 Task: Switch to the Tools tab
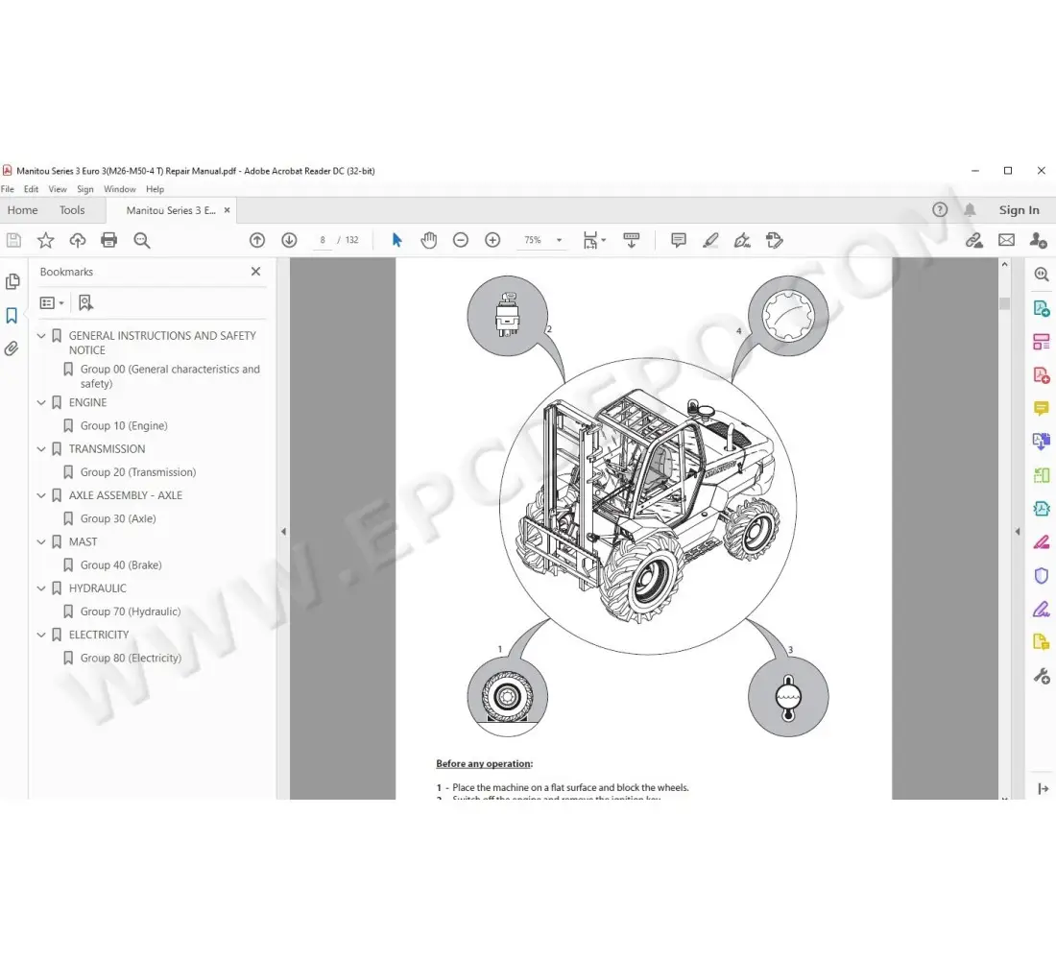[x=72, y=209]
